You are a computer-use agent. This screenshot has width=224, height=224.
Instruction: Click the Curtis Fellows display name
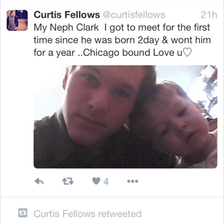[66, 15]
